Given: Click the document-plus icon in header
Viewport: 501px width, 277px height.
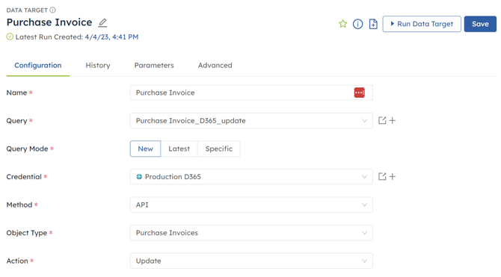Looking at the screenshot, I should click(x=373, y=24).
